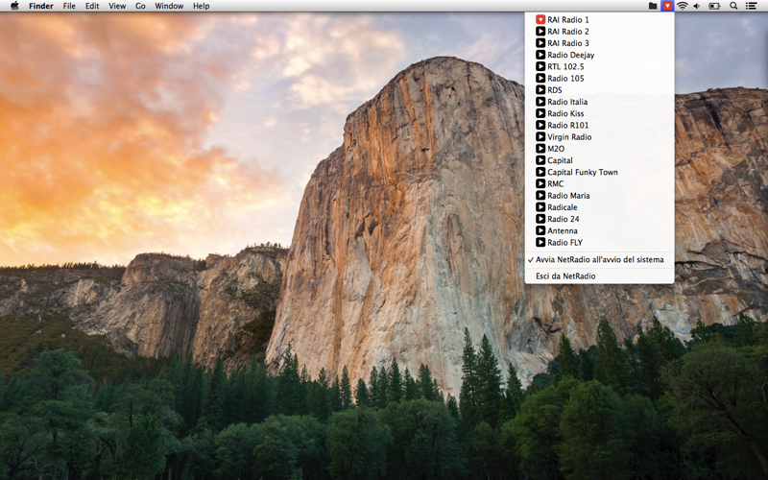
Task: Click the play icon beside RAI Radio 2
Action: click(x=540, y=32)
